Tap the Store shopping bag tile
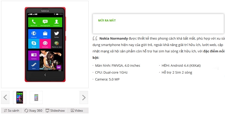225x116 pixels. 45,34
